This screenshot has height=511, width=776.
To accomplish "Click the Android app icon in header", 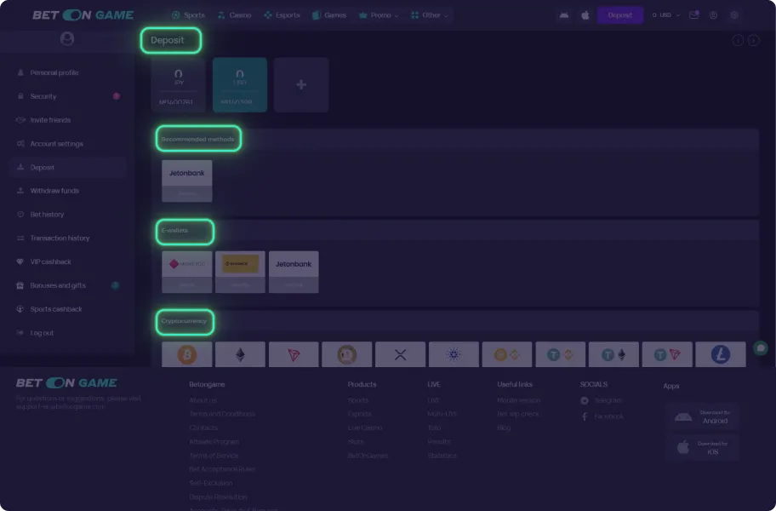I will (563, 15).
